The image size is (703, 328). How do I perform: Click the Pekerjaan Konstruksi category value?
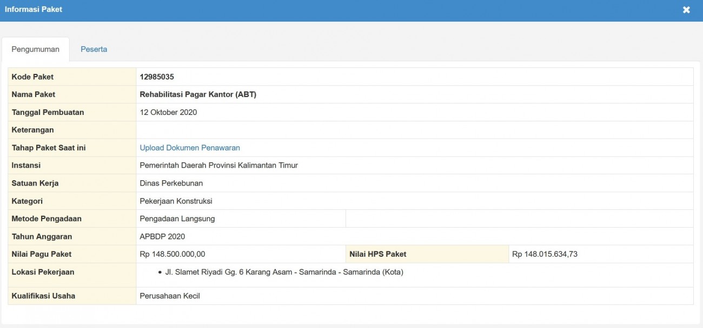pyautogui.click(x=176, y=201)
